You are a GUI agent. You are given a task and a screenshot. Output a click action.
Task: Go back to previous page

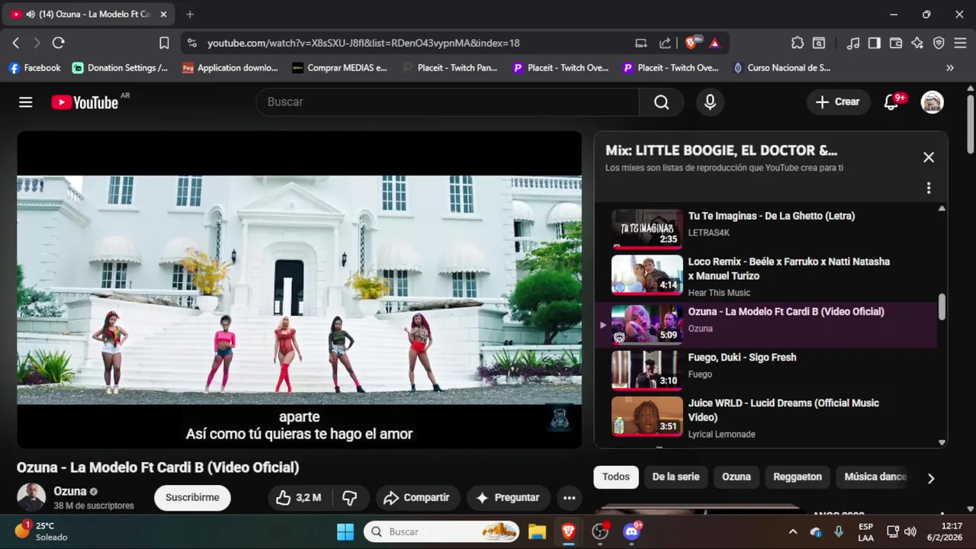click(x=16, y=43)
